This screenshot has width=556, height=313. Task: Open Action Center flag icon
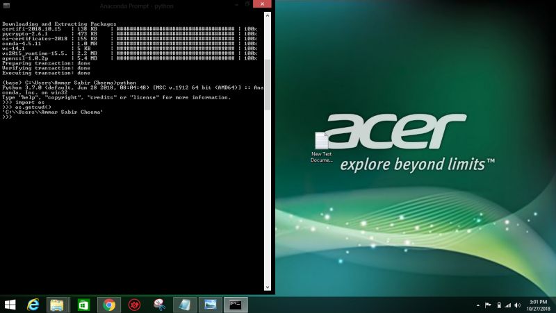pos(488,305)
